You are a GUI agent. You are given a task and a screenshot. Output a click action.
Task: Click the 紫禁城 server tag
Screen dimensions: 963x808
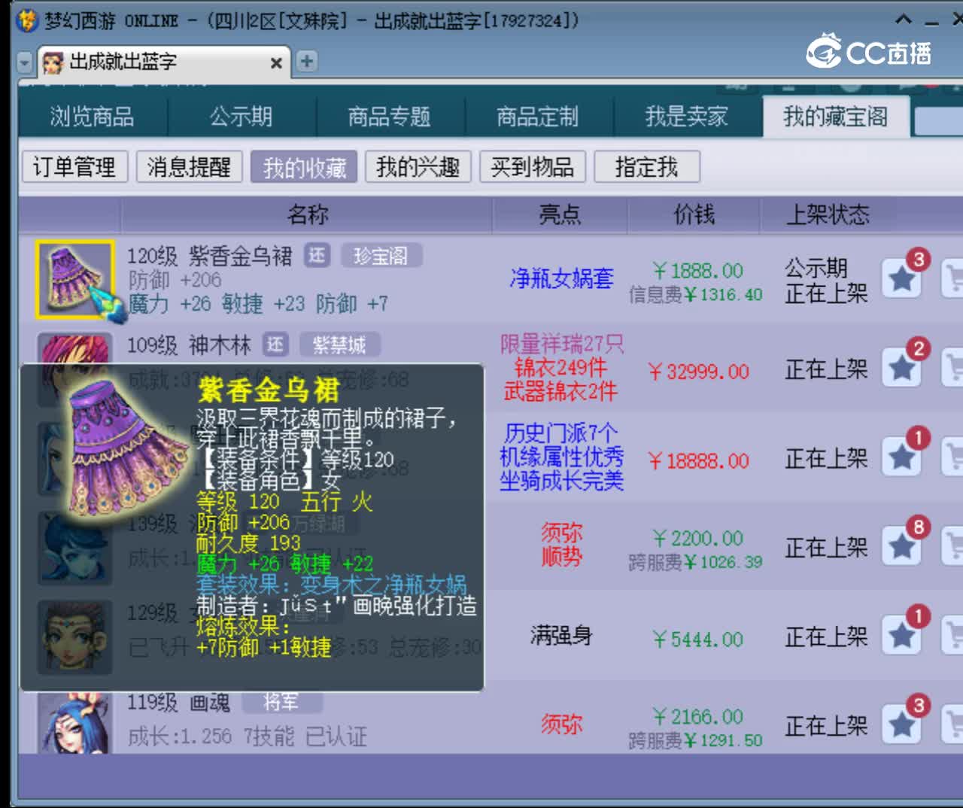click(x=339, y=345)
